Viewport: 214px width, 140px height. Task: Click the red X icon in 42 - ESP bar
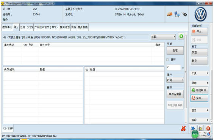[x=183, y=129]
